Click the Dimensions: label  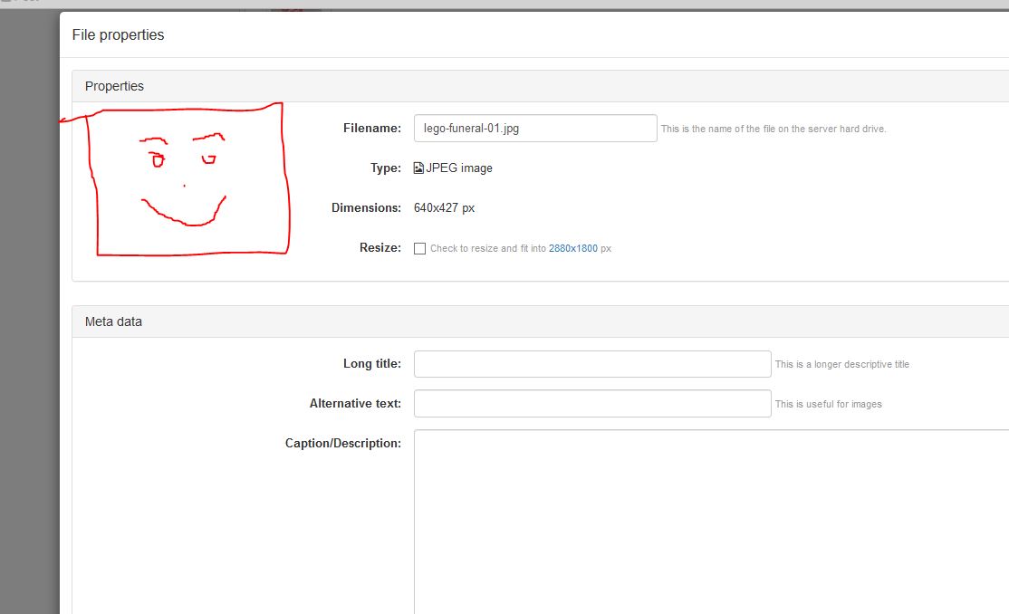coord(366,208)
